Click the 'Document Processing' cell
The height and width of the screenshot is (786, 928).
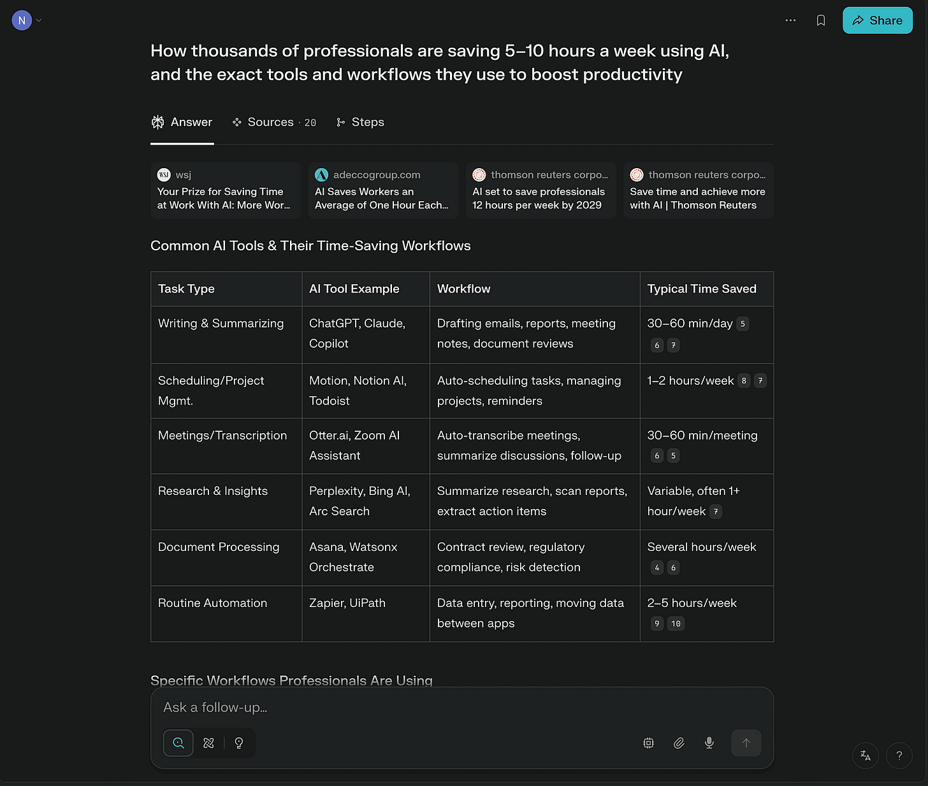226,558
